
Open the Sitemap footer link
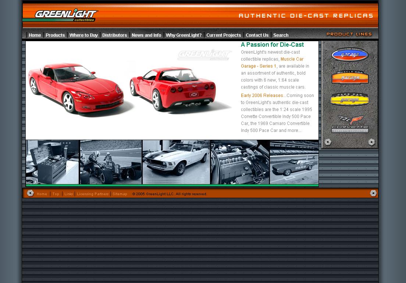(x=120, y=194)
